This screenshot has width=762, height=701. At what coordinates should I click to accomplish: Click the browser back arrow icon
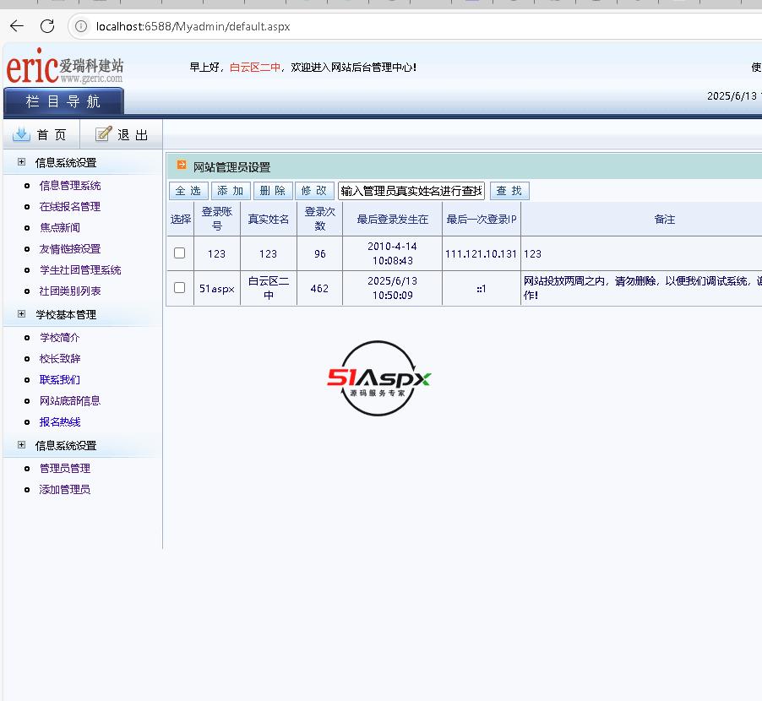[17, 26]
